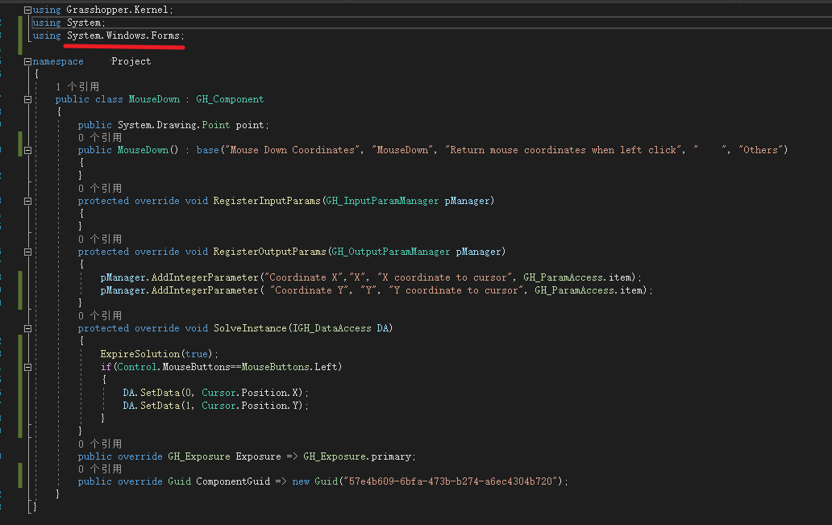Click 'MouseButtons.Left' in the if condition
This screenshot has height=525, width=832.
point(289,367)
